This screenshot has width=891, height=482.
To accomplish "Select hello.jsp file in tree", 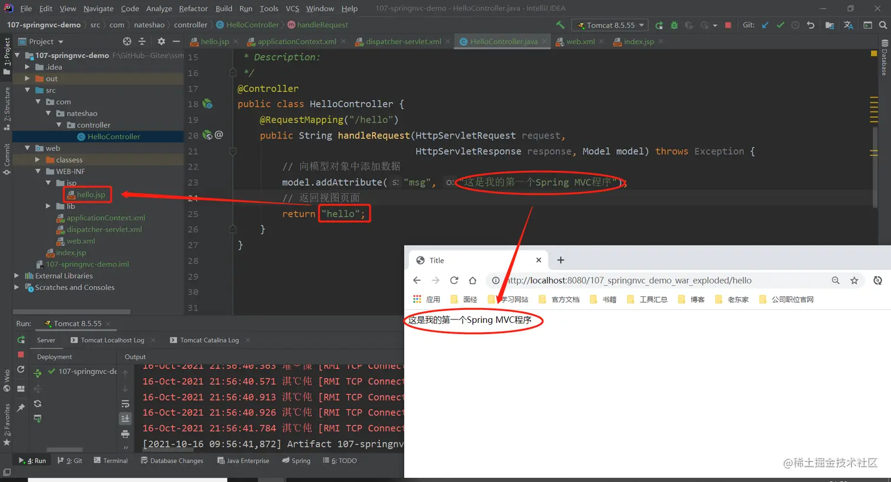I will [x=91, y=194].
